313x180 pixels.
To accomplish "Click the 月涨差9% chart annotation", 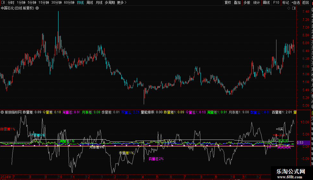I will point(97,147).
